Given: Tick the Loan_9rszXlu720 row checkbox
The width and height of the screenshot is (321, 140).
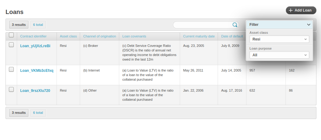Looking at the screenshot, I should click(x=11, y=89).
